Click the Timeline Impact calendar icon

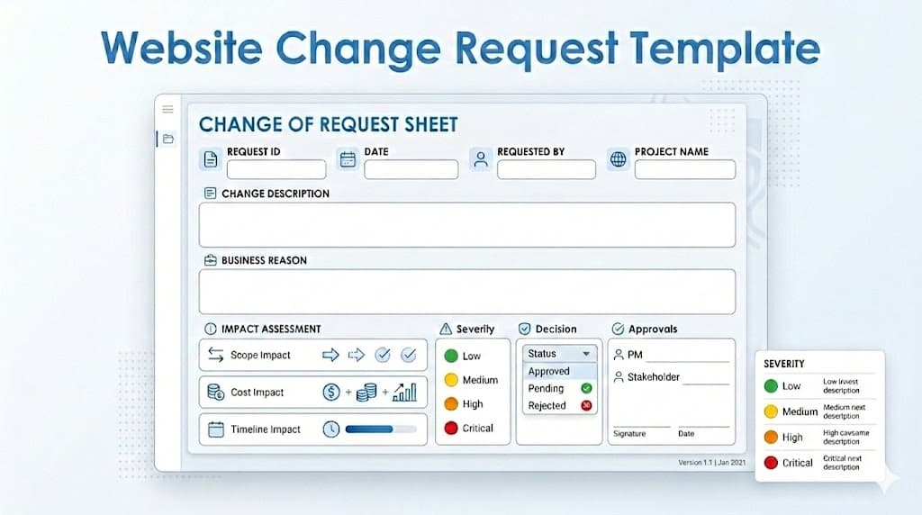tap(216, 429)
